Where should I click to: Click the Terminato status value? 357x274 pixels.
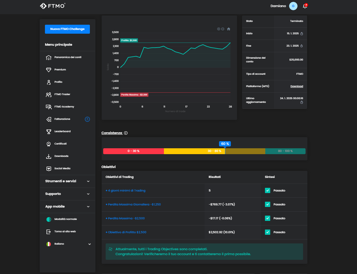297,21
